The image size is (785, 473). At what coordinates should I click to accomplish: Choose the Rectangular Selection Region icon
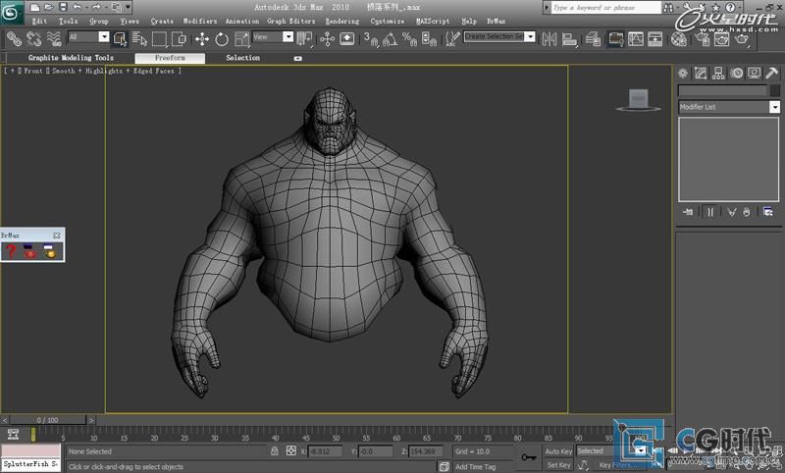point(159,38)
